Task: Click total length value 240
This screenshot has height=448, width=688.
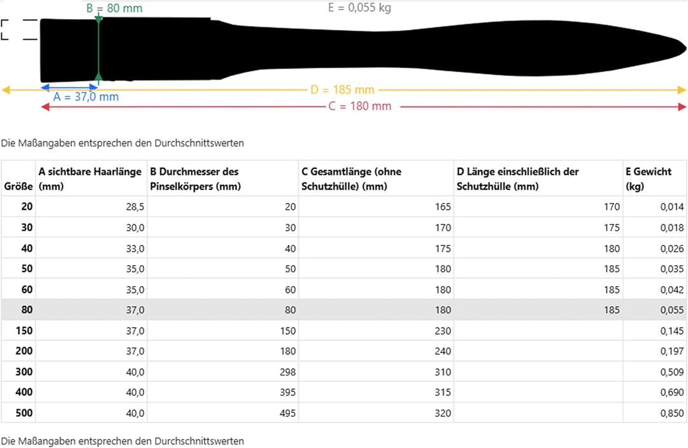Action: pos(443,351)
